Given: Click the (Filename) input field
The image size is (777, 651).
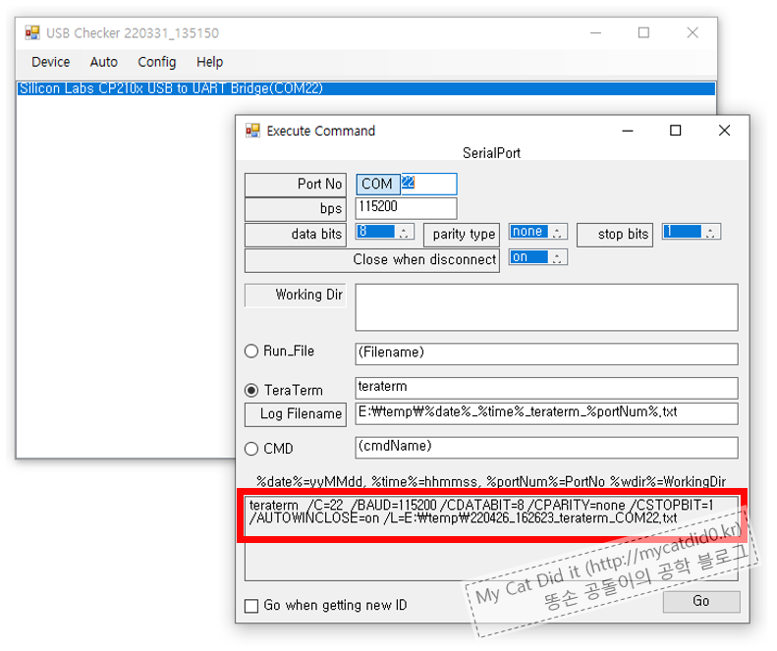Looking at the screenshot, I should click(x=546, y=353).
